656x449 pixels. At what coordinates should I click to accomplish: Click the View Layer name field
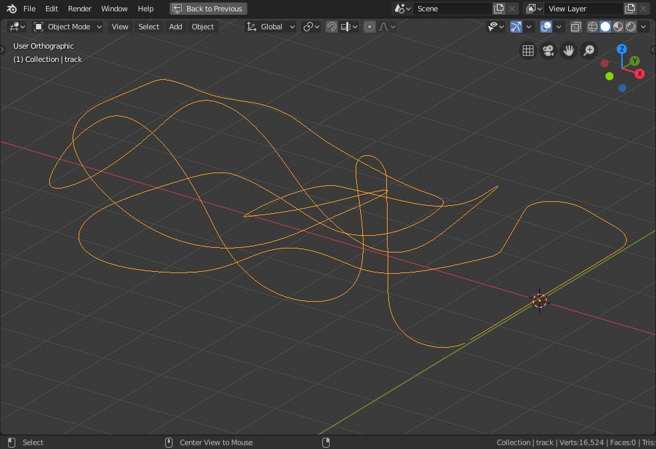click(x=583, y=9)
